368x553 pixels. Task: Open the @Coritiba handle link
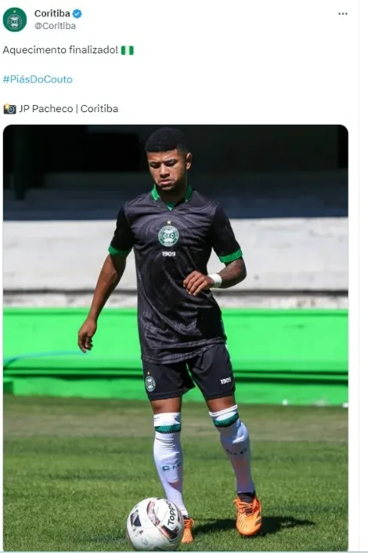(x=55, y=26)
